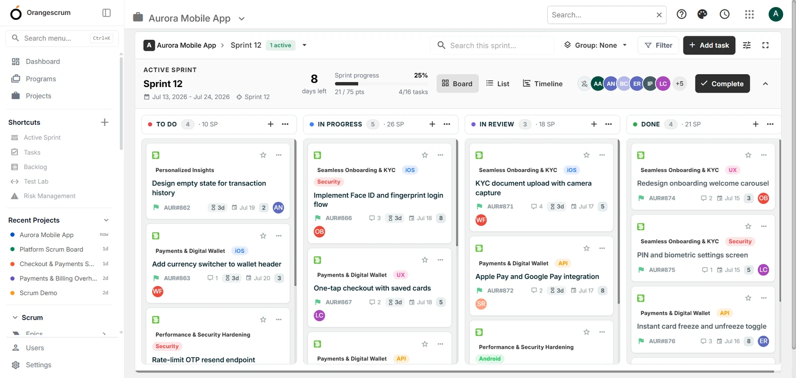Show the +5 more members
The height and width of the screenshot is (378, 796).
(x=680, y=84)
